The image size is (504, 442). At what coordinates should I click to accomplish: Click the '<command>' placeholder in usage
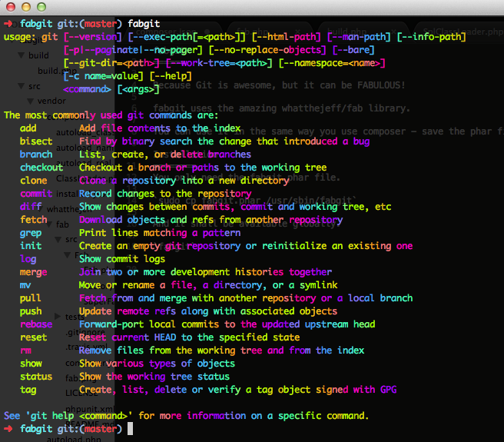pyautogui.click(x=87, y=89)
